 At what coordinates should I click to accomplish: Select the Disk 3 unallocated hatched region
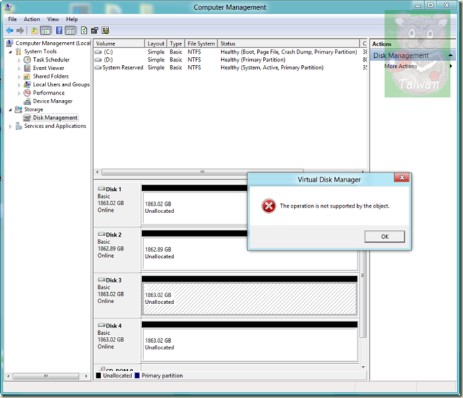[x=250, y=299]
